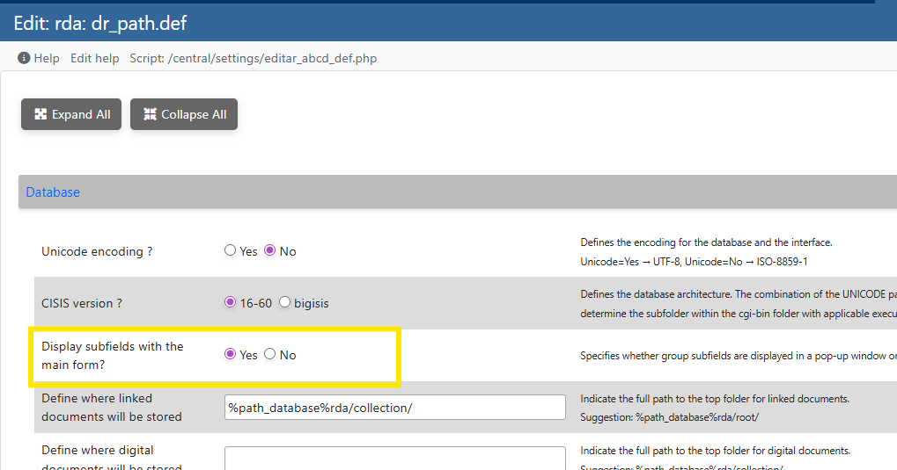This screenshot has width=897, height=470.
Task: Select No for Unicode encoding
Action: [270, 250]
